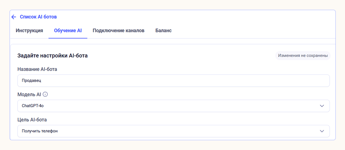This screenshot has height=150, width=345.
Task: Switch to the Инструкция tab
Action: pos(29,31)
